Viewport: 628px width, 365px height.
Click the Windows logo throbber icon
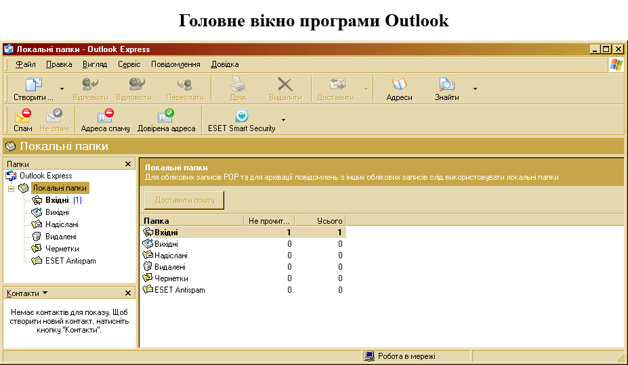click(x=616, y=65)
